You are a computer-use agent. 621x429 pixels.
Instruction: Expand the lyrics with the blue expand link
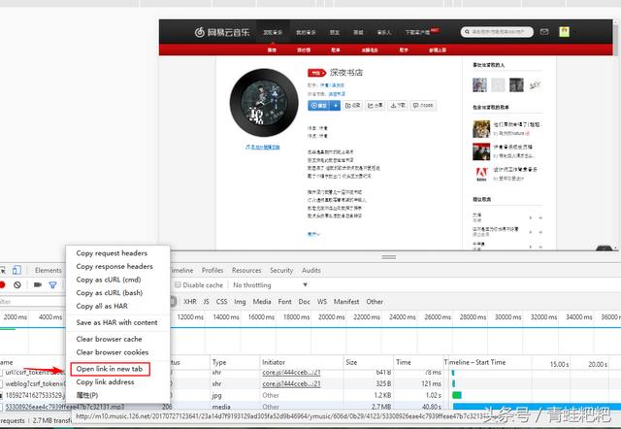(313, 234)
